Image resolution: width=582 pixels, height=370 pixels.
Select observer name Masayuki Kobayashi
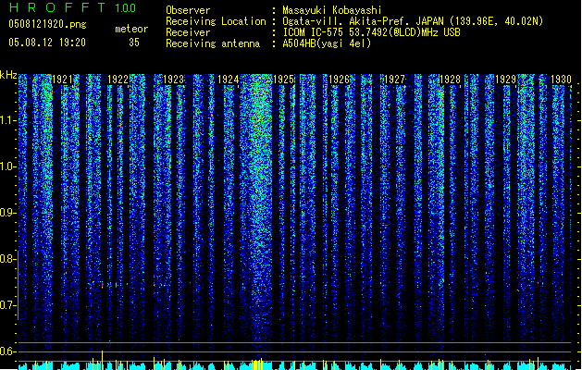pyautogui.click(x=332, y=10)
